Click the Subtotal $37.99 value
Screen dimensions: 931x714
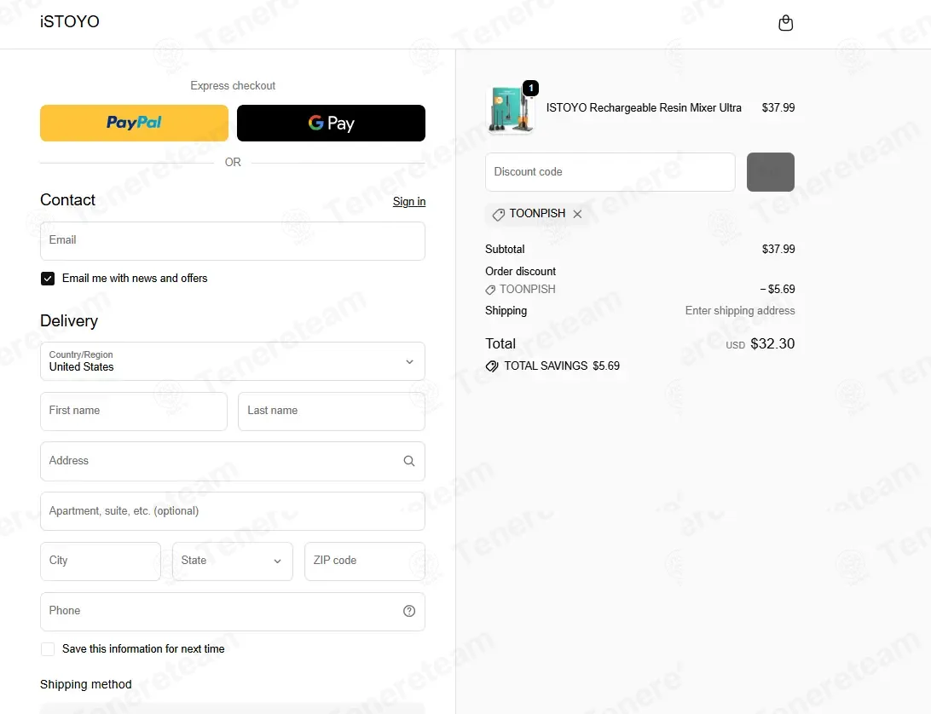point(778,250)
